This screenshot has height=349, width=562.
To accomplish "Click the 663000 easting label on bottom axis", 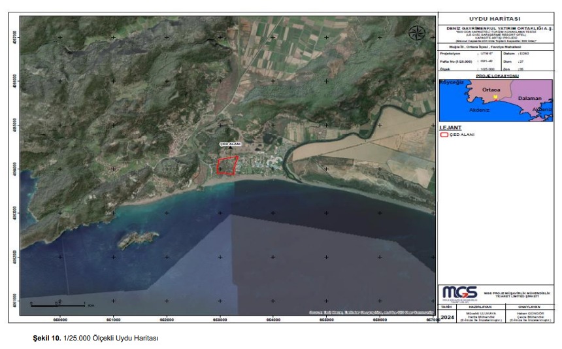I will (x=220, y=320).
